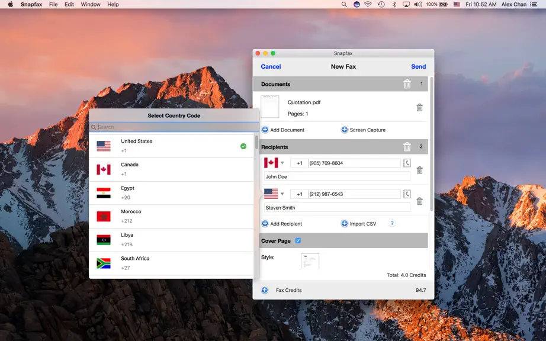Remove Quotation.pdf with its trash icon
The height and width of the screenshot is (341, 546).
click(419, 108)
